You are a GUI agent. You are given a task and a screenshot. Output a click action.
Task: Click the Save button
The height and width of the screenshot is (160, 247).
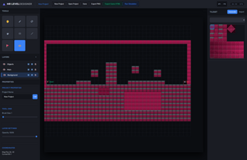[85, 4]
